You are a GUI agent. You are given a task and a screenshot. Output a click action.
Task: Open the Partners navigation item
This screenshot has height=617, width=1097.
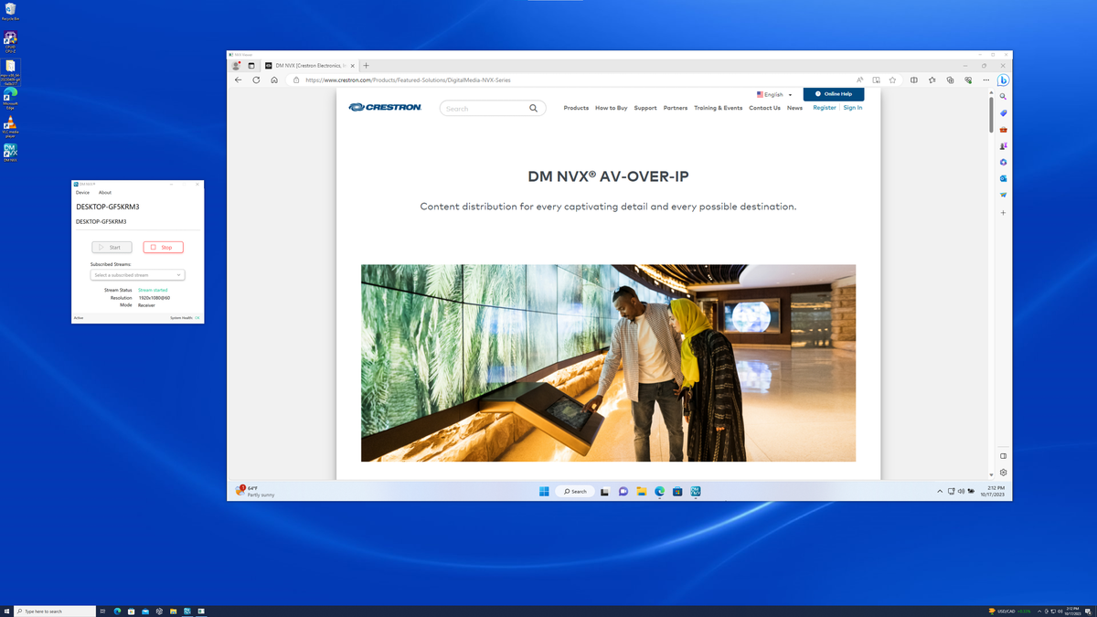676,108
